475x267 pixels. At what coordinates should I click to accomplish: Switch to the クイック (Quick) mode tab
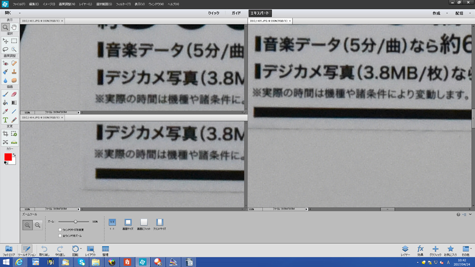coord(213,13)
